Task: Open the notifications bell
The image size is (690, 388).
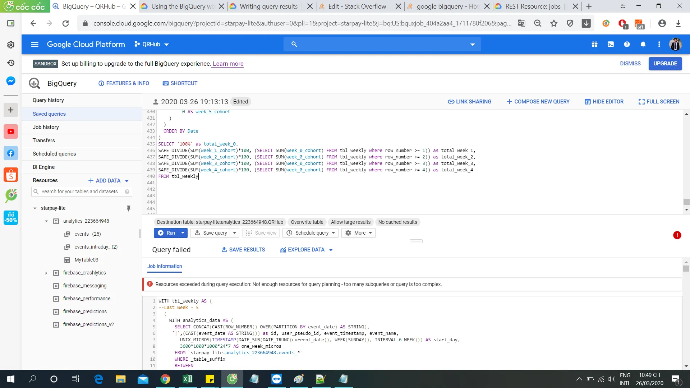Action: pos(643,44)
